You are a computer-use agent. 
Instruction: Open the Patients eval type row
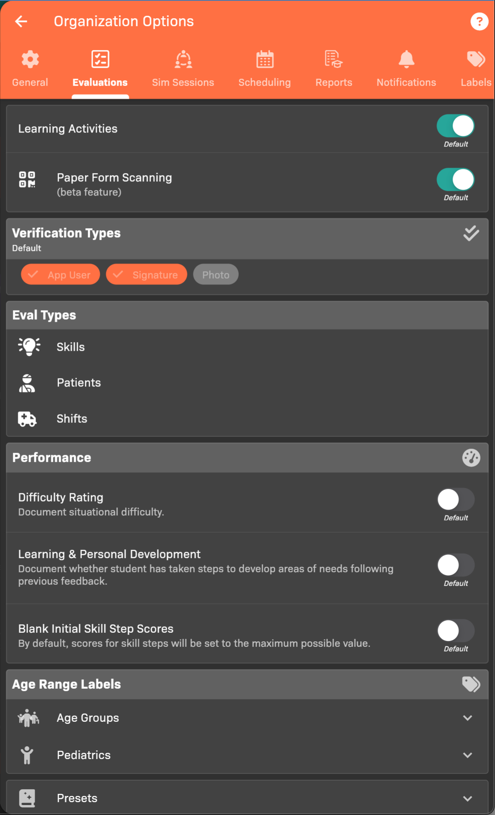(x=79, y=383)
